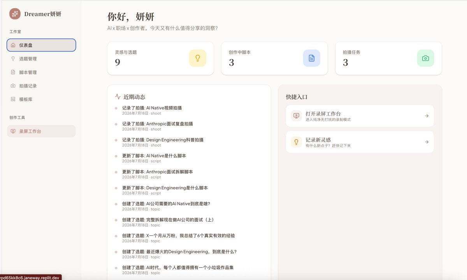
Task: Click the document icon beside 脚本管理
Action: click(13, 72)
